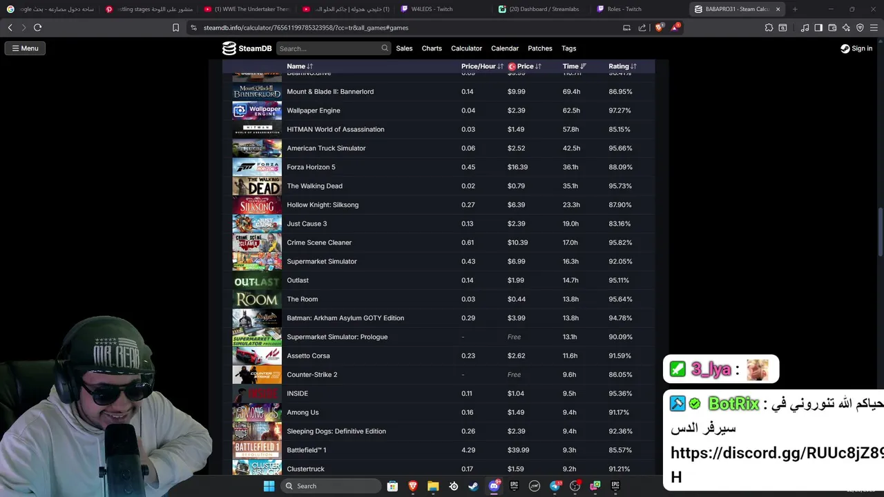Open the Charts menu item

(432, 48)
